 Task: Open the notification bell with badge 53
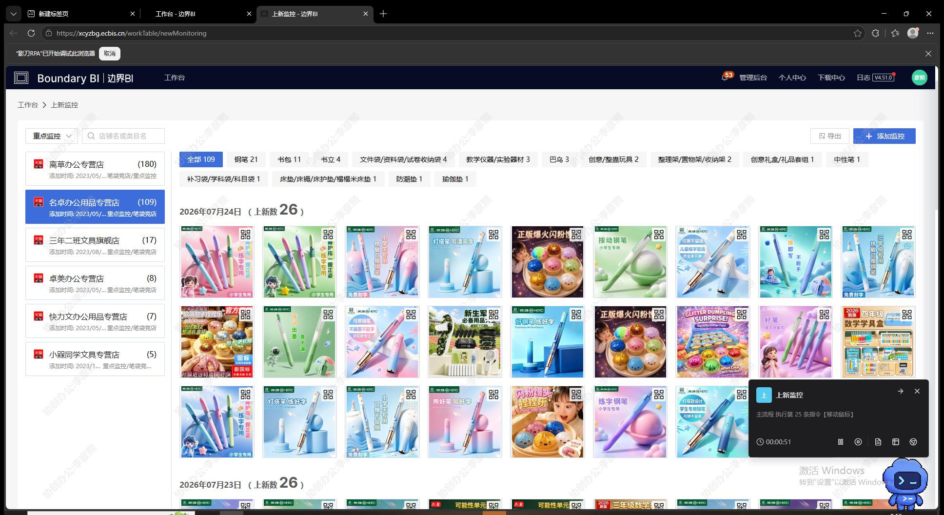point(725,78)
